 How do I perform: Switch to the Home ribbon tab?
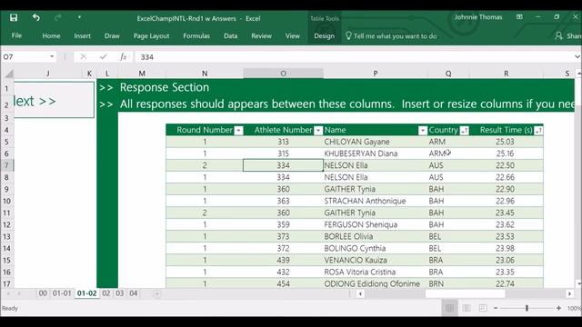click(51, 36)
